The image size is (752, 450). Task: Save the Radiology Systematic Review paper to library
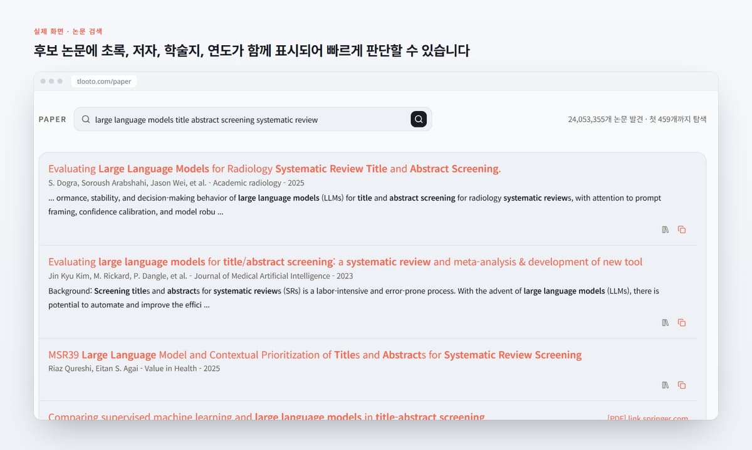pos(666,229)
